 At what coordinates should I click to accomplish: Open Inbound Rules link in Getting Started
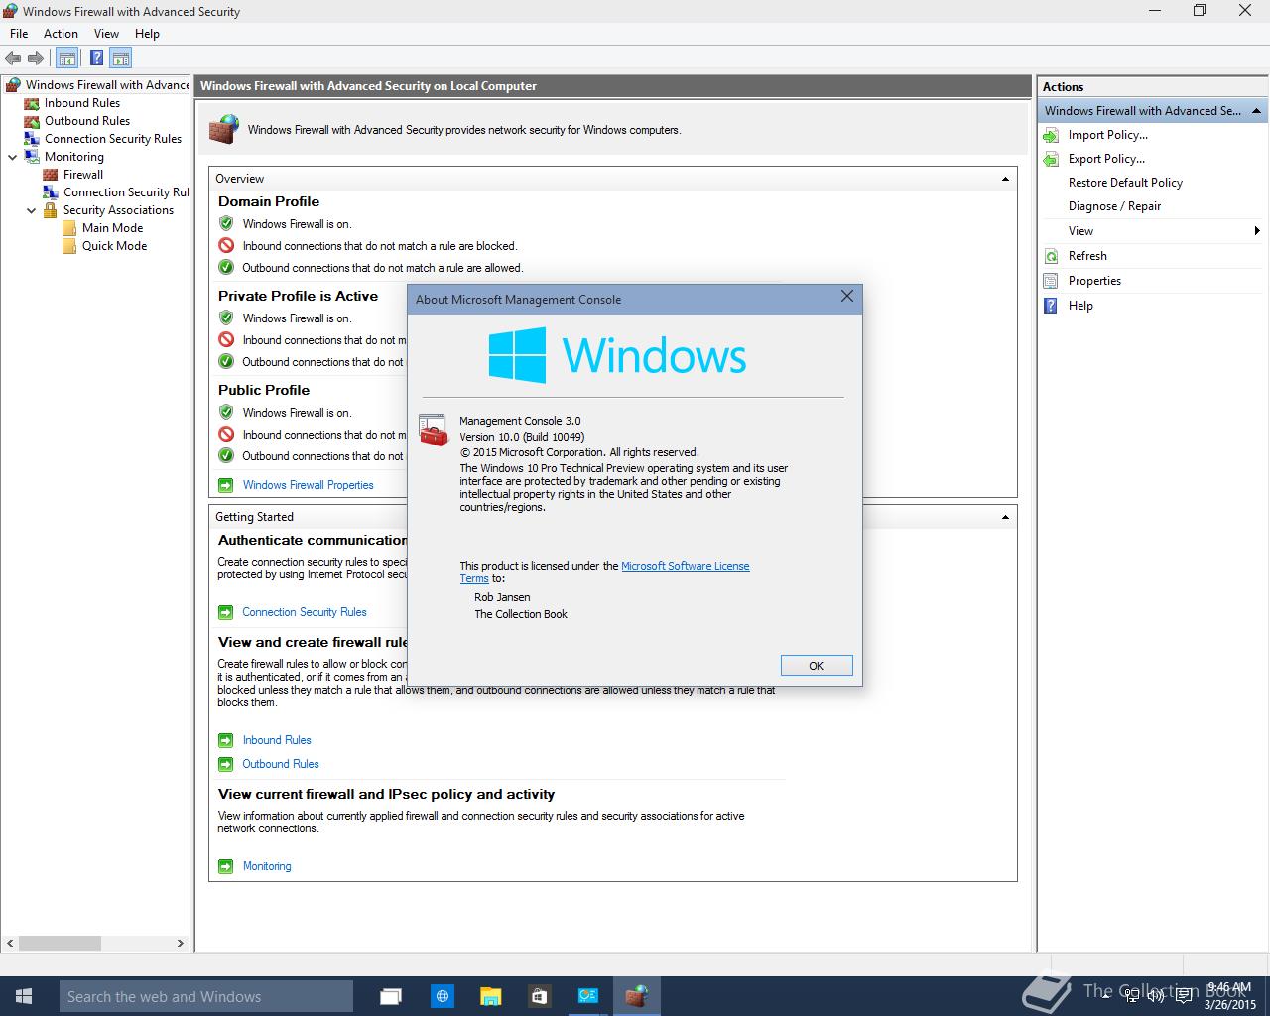[x=277, y=740]
